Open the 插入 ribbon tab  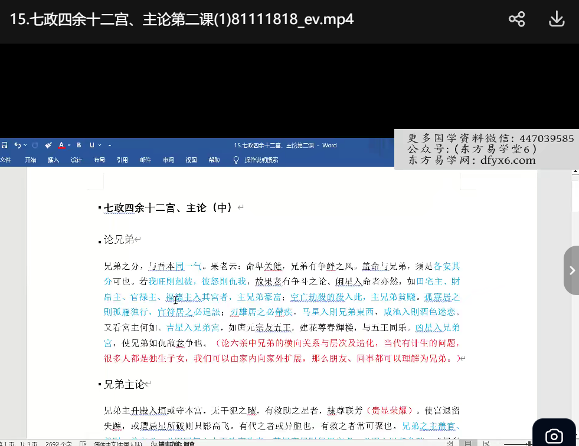click(x=53, y=160)
